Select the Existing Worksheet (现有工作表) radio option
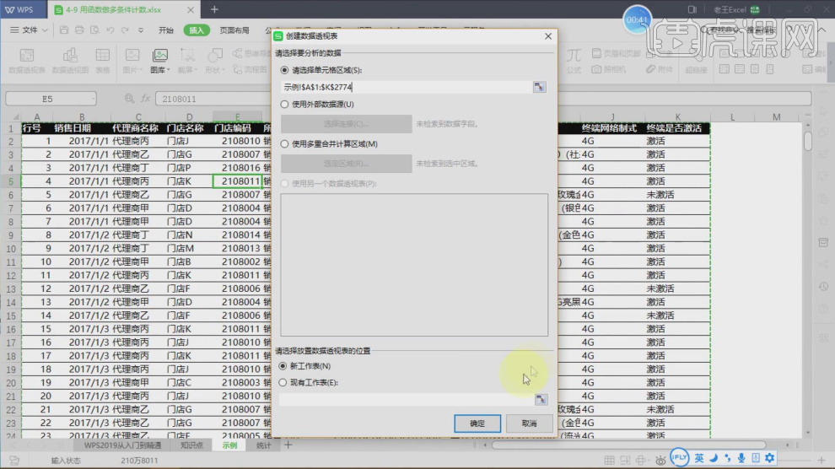This screenshot has height=469, width=835. (283, 382)
